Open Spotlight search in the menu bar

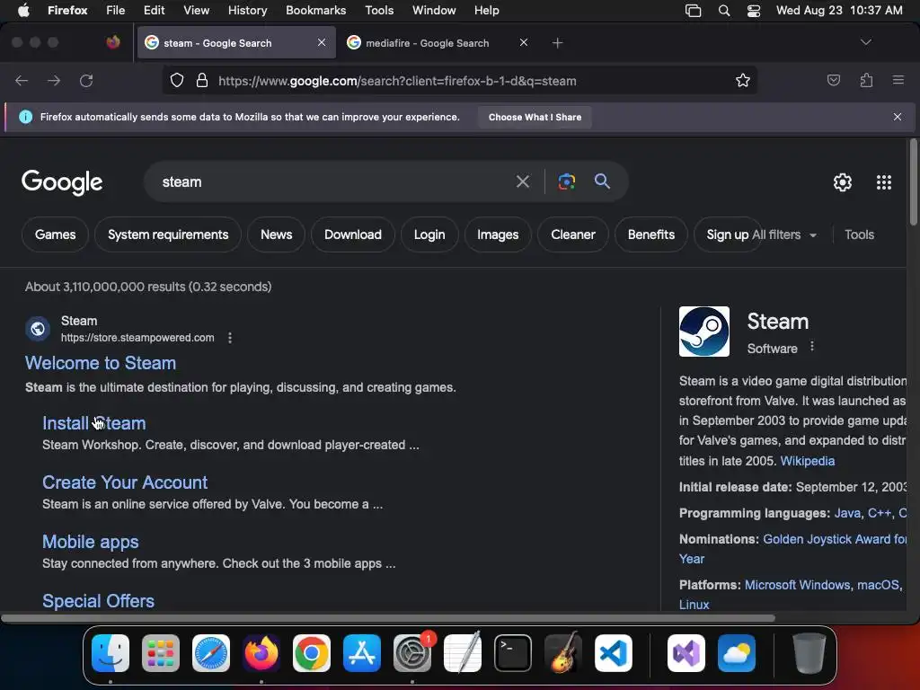[x=724, y=11]
